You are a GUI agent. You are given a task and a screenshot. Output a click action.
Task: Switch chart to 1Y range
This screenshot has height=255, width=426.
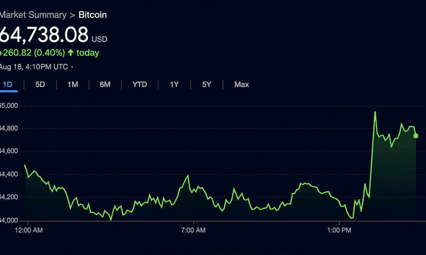(x=174, y=85)
